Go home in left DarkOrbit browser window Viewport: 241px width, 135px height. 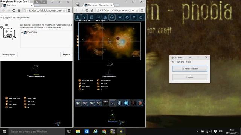point(19,10)
